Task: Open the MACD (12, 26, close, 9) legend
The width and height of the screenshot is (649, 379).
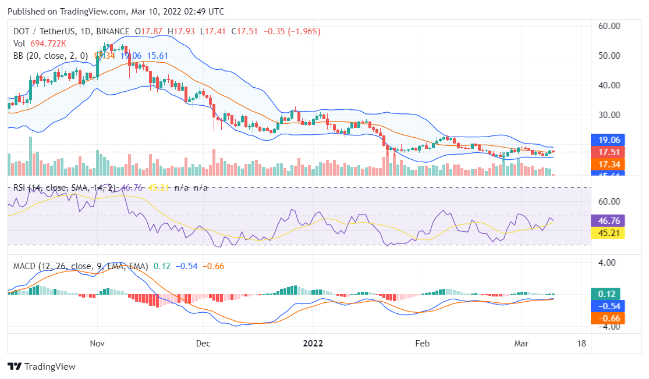Action: point(77,266)
